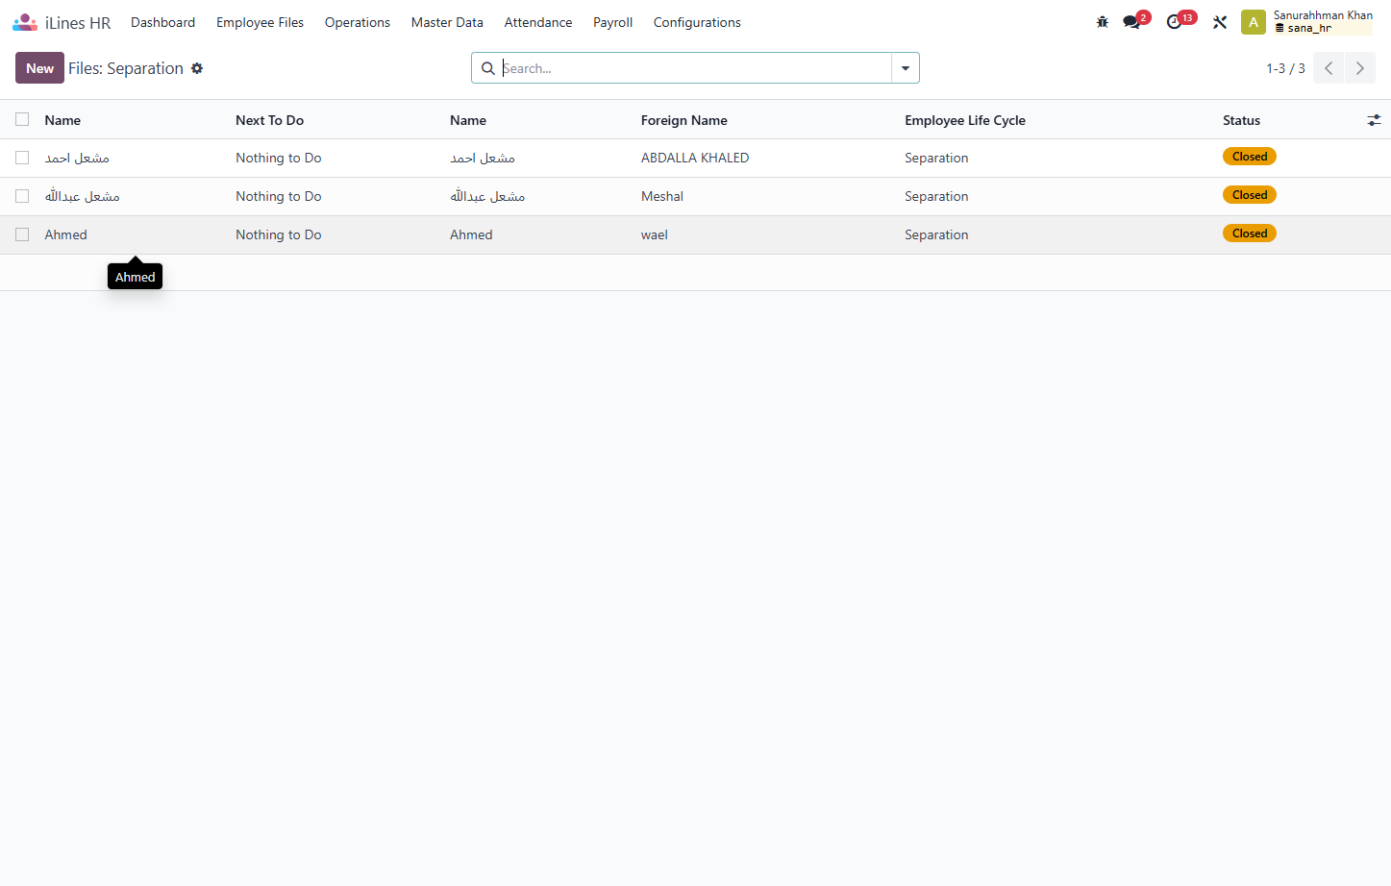Open the optional columns adjust icon
Image resolution: width=1391 pixels, height=886 pixels.
pos(1374,120)
